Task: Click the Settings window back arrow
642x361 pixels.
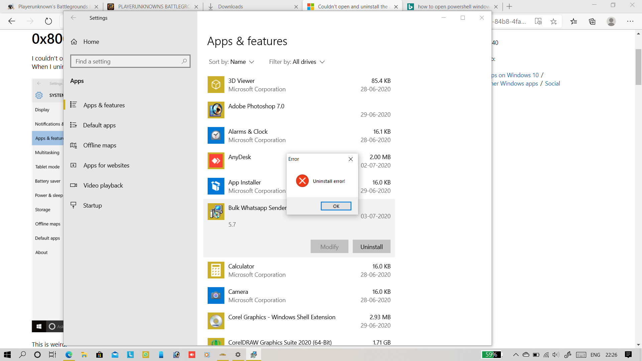Action: 73,18
